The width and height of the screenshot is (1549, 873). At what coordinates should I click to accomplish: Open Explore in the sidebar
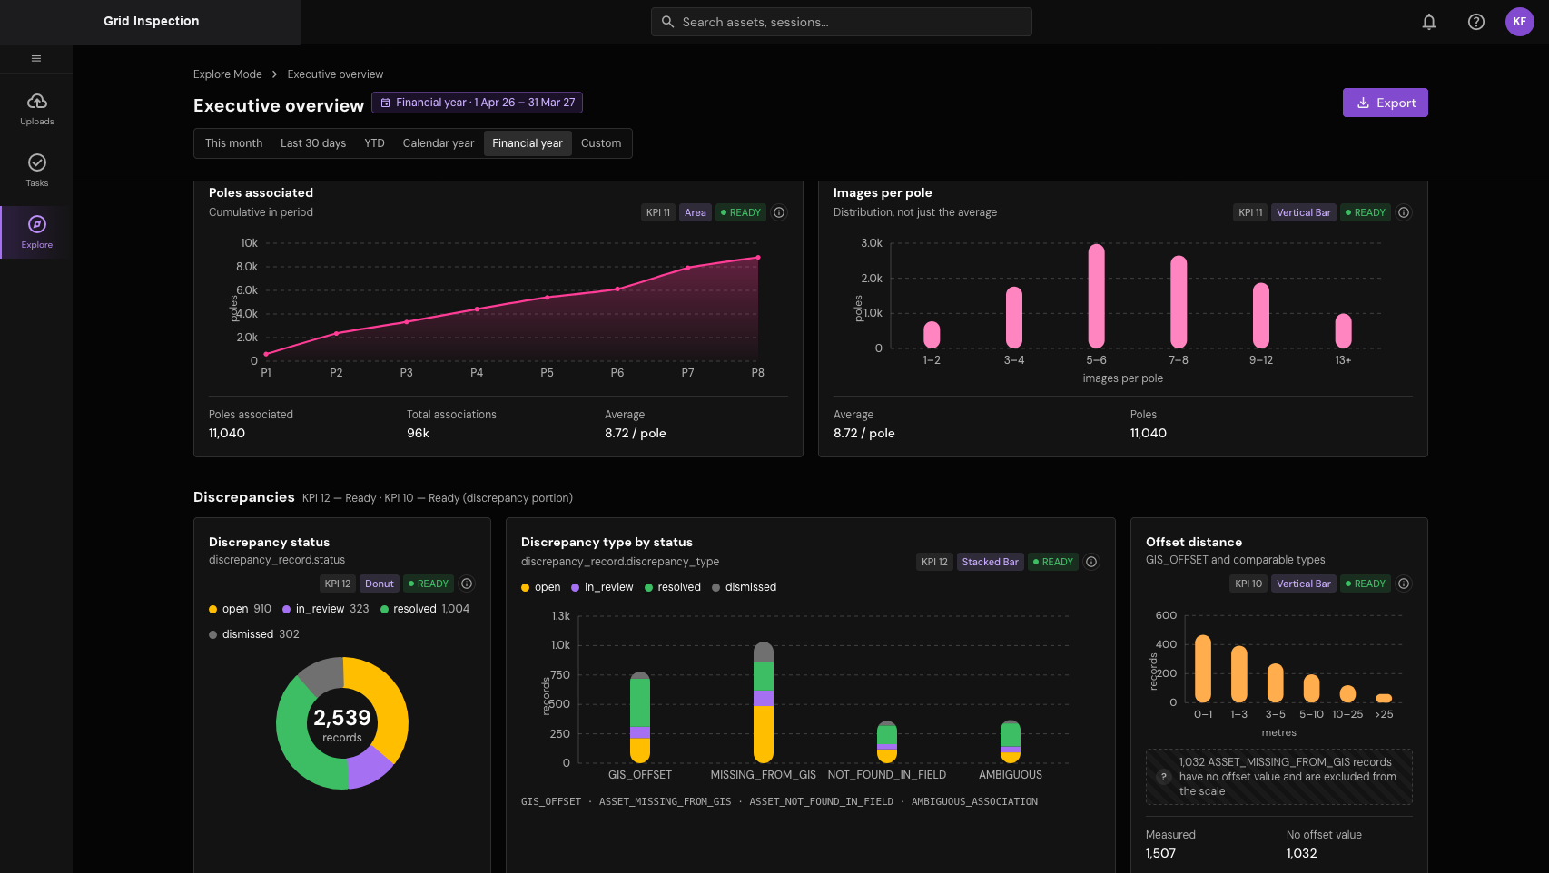[36, 232]
